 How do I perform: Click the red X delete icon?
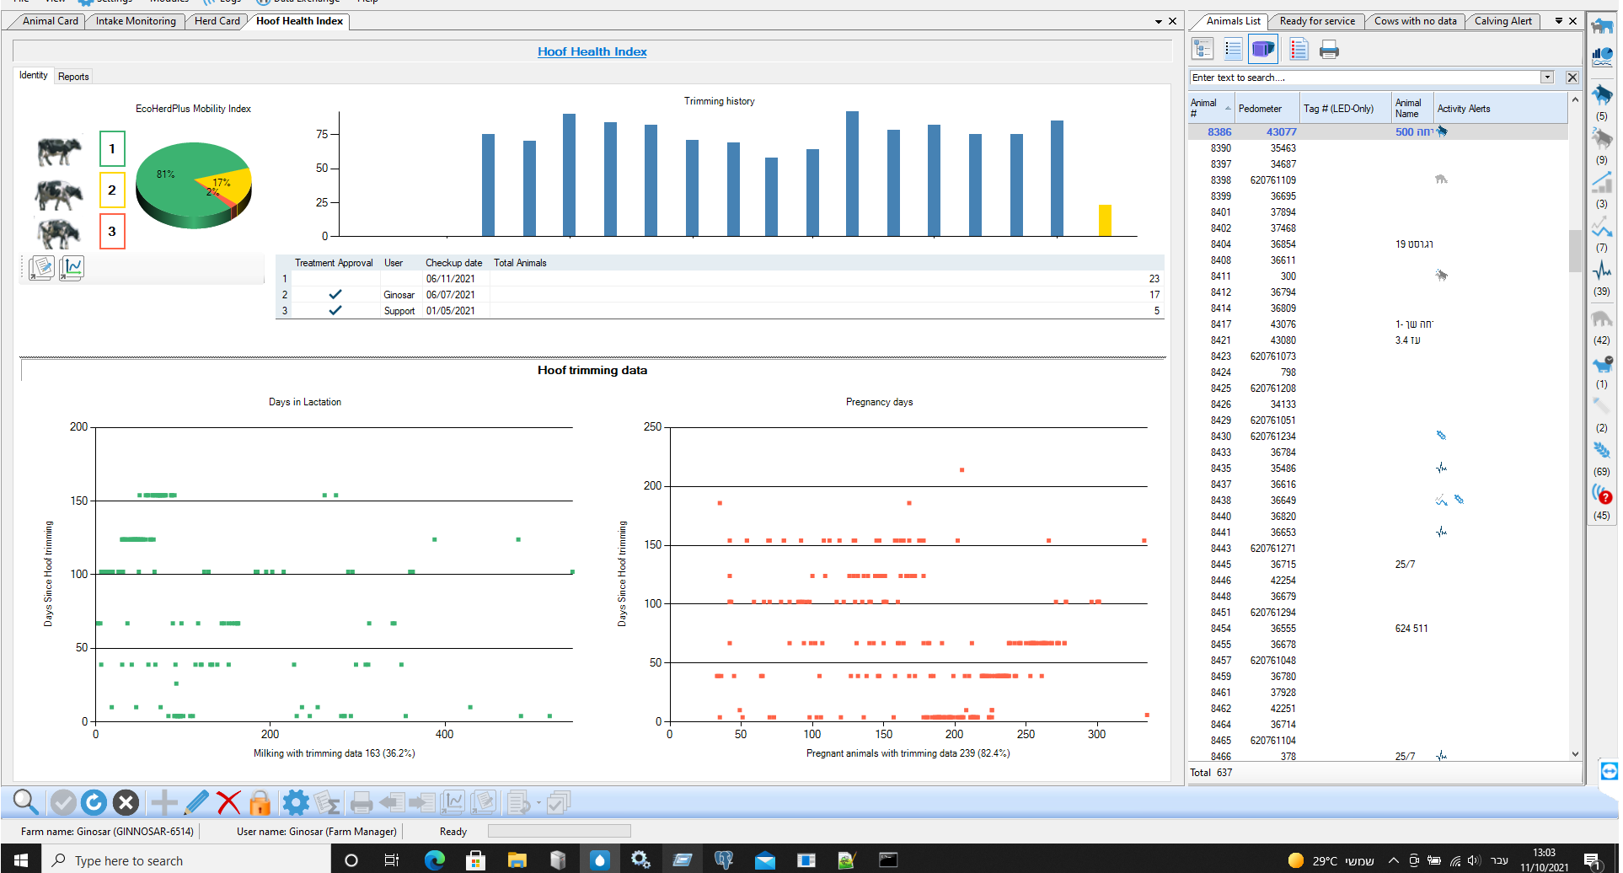coord(228,802)
